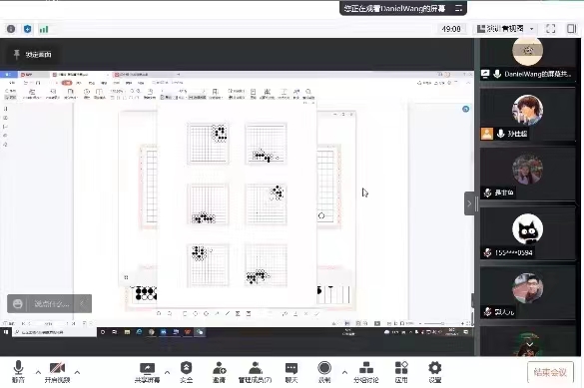Click the 说点什么 chat input field
Screen dimensions: 584x388
[52, 304]
